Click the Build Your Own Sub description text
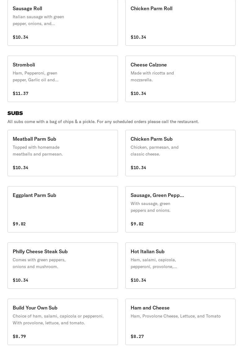 58,319
